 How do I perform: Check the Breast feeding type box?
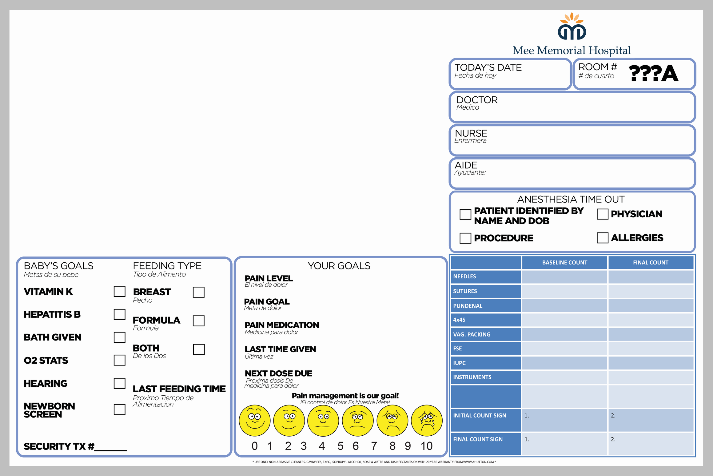[199, 292]
